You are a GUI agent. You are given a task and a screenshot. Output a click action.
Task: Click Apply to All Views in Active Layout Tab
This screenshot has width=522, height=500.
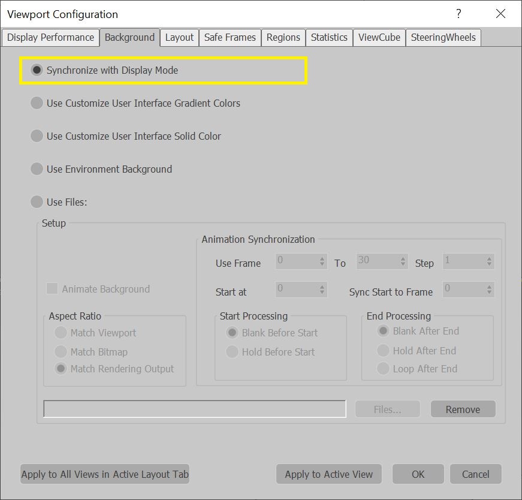[x=105, y=474]
